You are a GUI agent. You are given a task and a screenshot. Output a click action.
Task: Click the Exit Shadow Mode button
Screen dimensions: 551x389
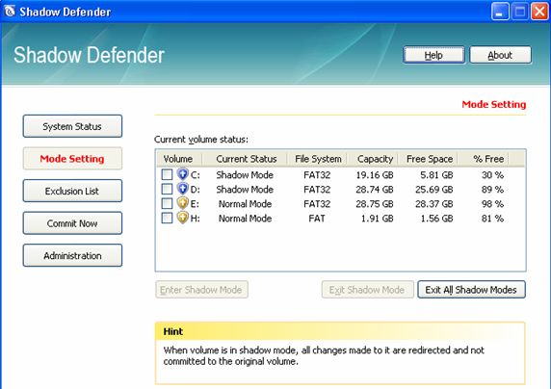pyautogui.click(x=367, y=290)
